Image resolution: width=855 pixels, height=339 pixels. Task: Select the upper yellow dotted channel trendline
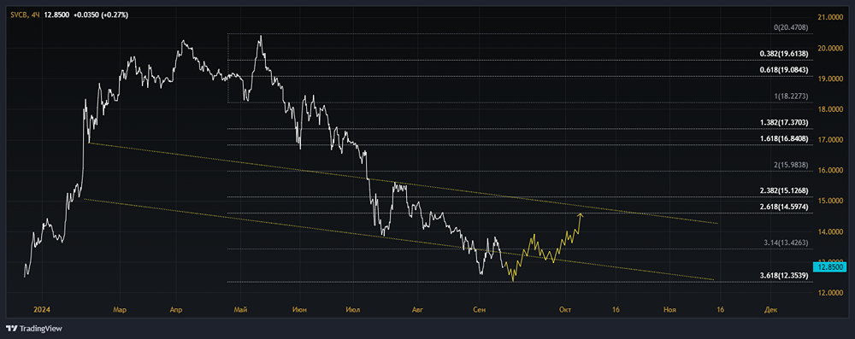point(404,184)
